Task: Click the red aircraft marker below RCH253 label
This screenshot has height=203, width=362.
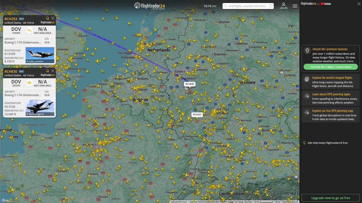Action: tap(197, 121)
